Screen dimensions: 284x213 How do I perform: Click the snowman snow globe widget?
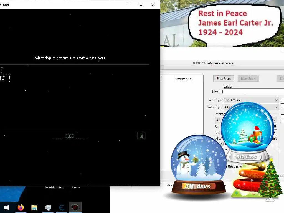(x=198, y=165)
